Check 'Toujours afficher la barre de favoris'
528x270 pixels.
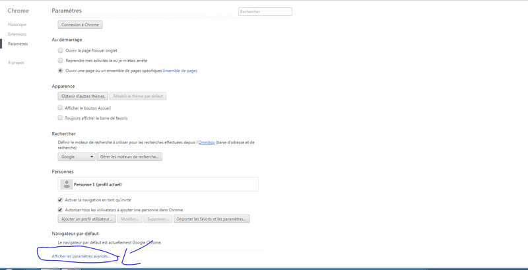tap(60, 118)
